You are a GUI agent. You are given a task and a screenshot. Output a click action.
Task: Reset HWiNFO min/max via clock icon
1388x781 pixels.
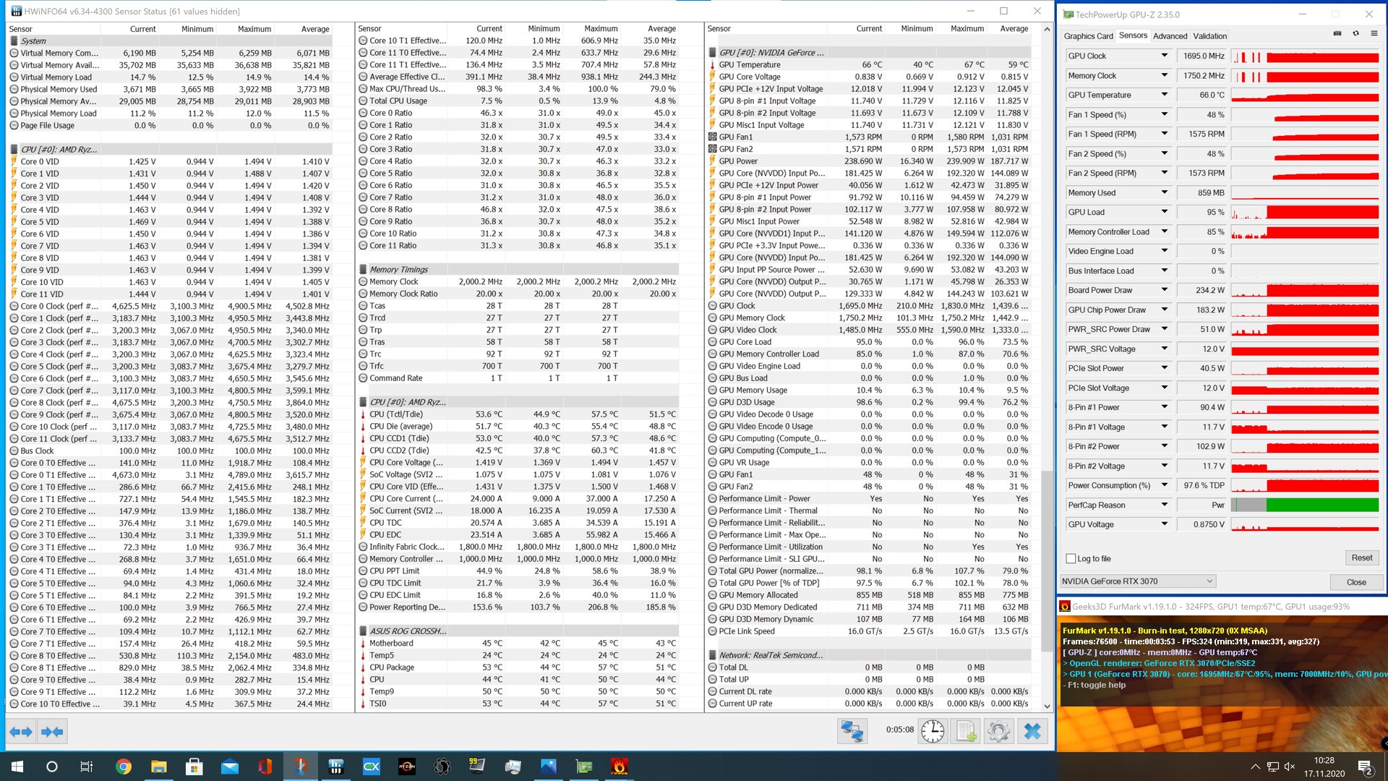[x=933, y=732]
